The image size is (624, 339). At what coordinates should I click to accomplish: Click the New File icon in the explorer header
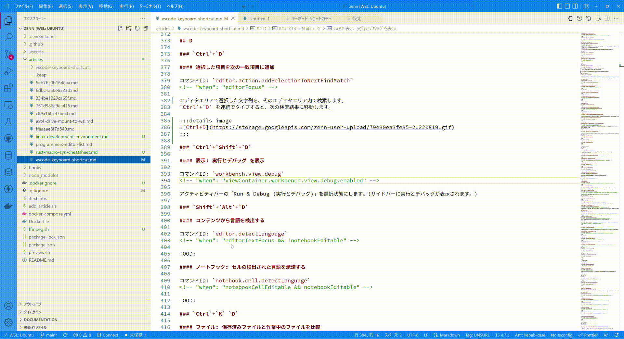point(120,28)
